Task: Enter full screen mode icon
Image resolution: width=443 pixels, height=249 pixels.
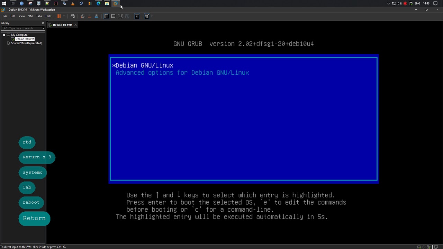Action: point(120,16)
